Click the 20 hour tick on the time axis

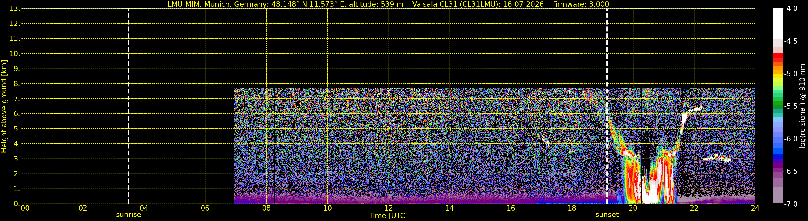pos(633,208)
